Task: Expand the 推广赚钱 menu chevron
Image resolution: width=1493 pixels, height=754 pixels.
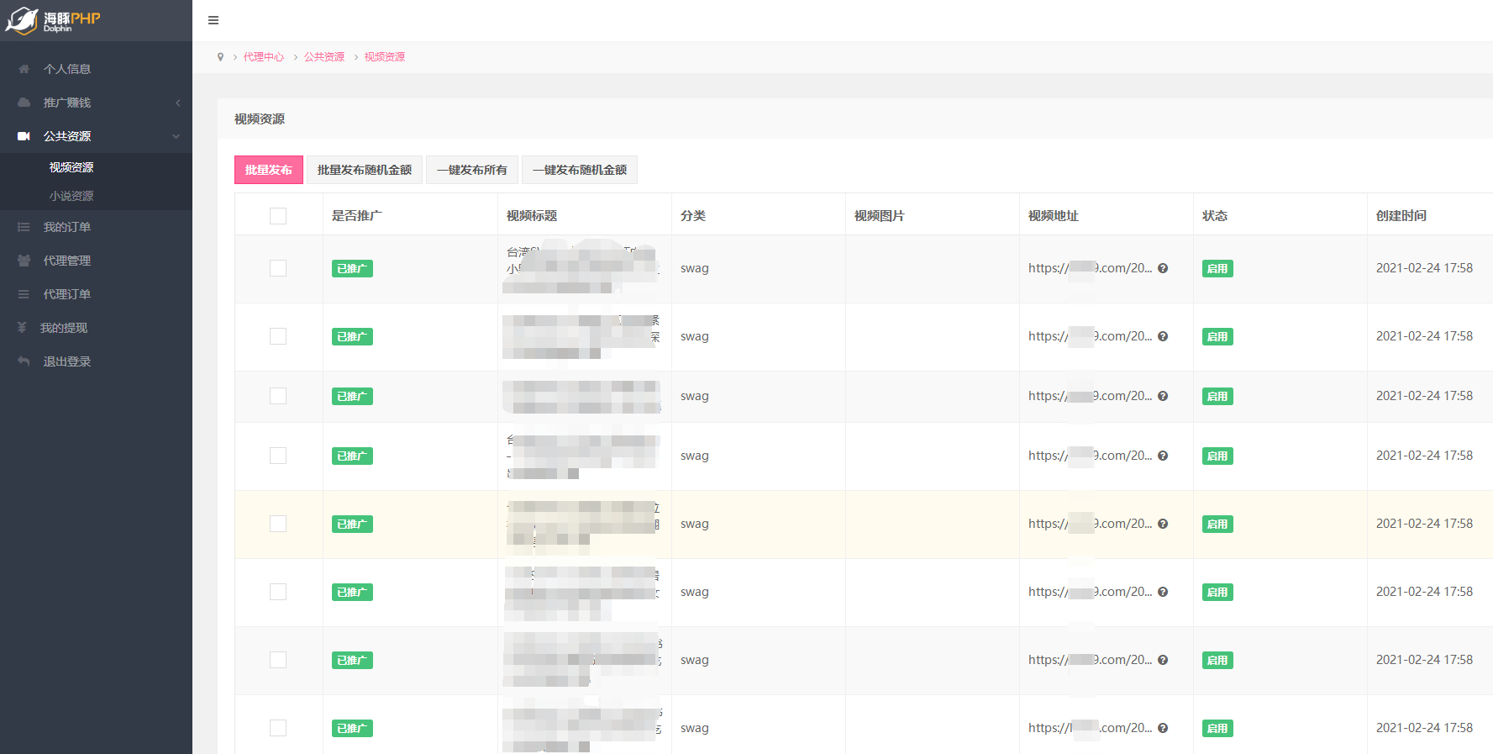Action: tap(177, 103)
